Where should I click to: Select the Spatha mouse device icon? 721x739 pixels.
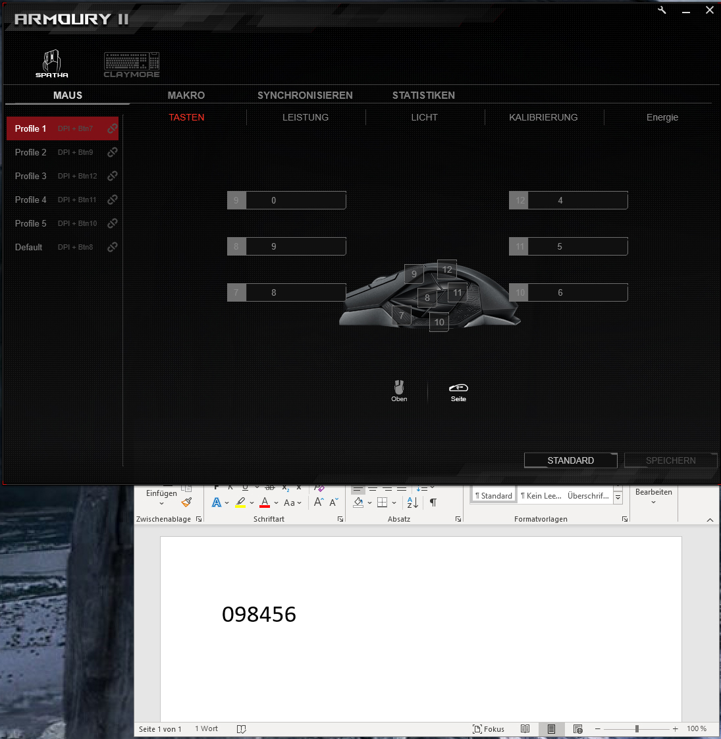point(52,63)
